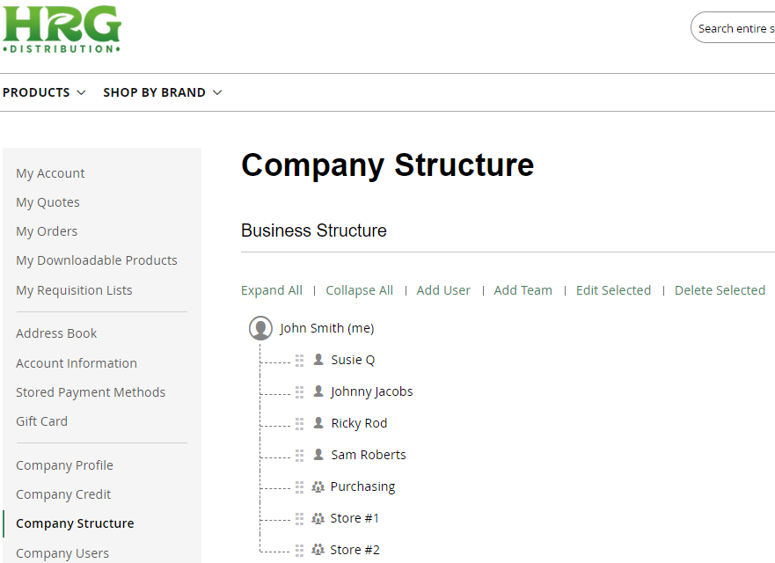Focus the search entire store field
775x563 pixels.
pyautogui.click(x=733, y=27)
